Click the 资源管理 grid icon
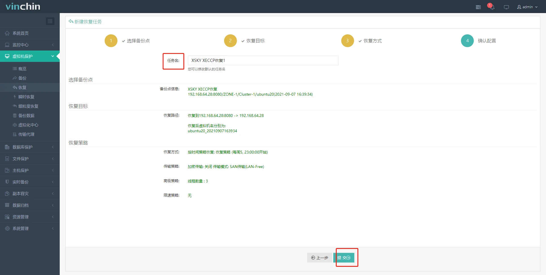Image resolution: width=546 pixels, height=275 pixels. 7,217
